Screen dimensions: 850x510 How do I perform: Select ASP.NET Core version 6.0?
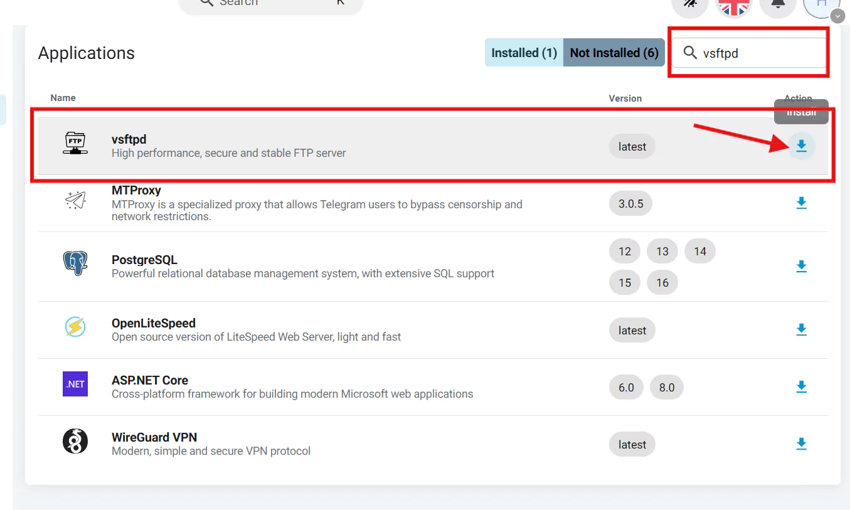[627, 388]
